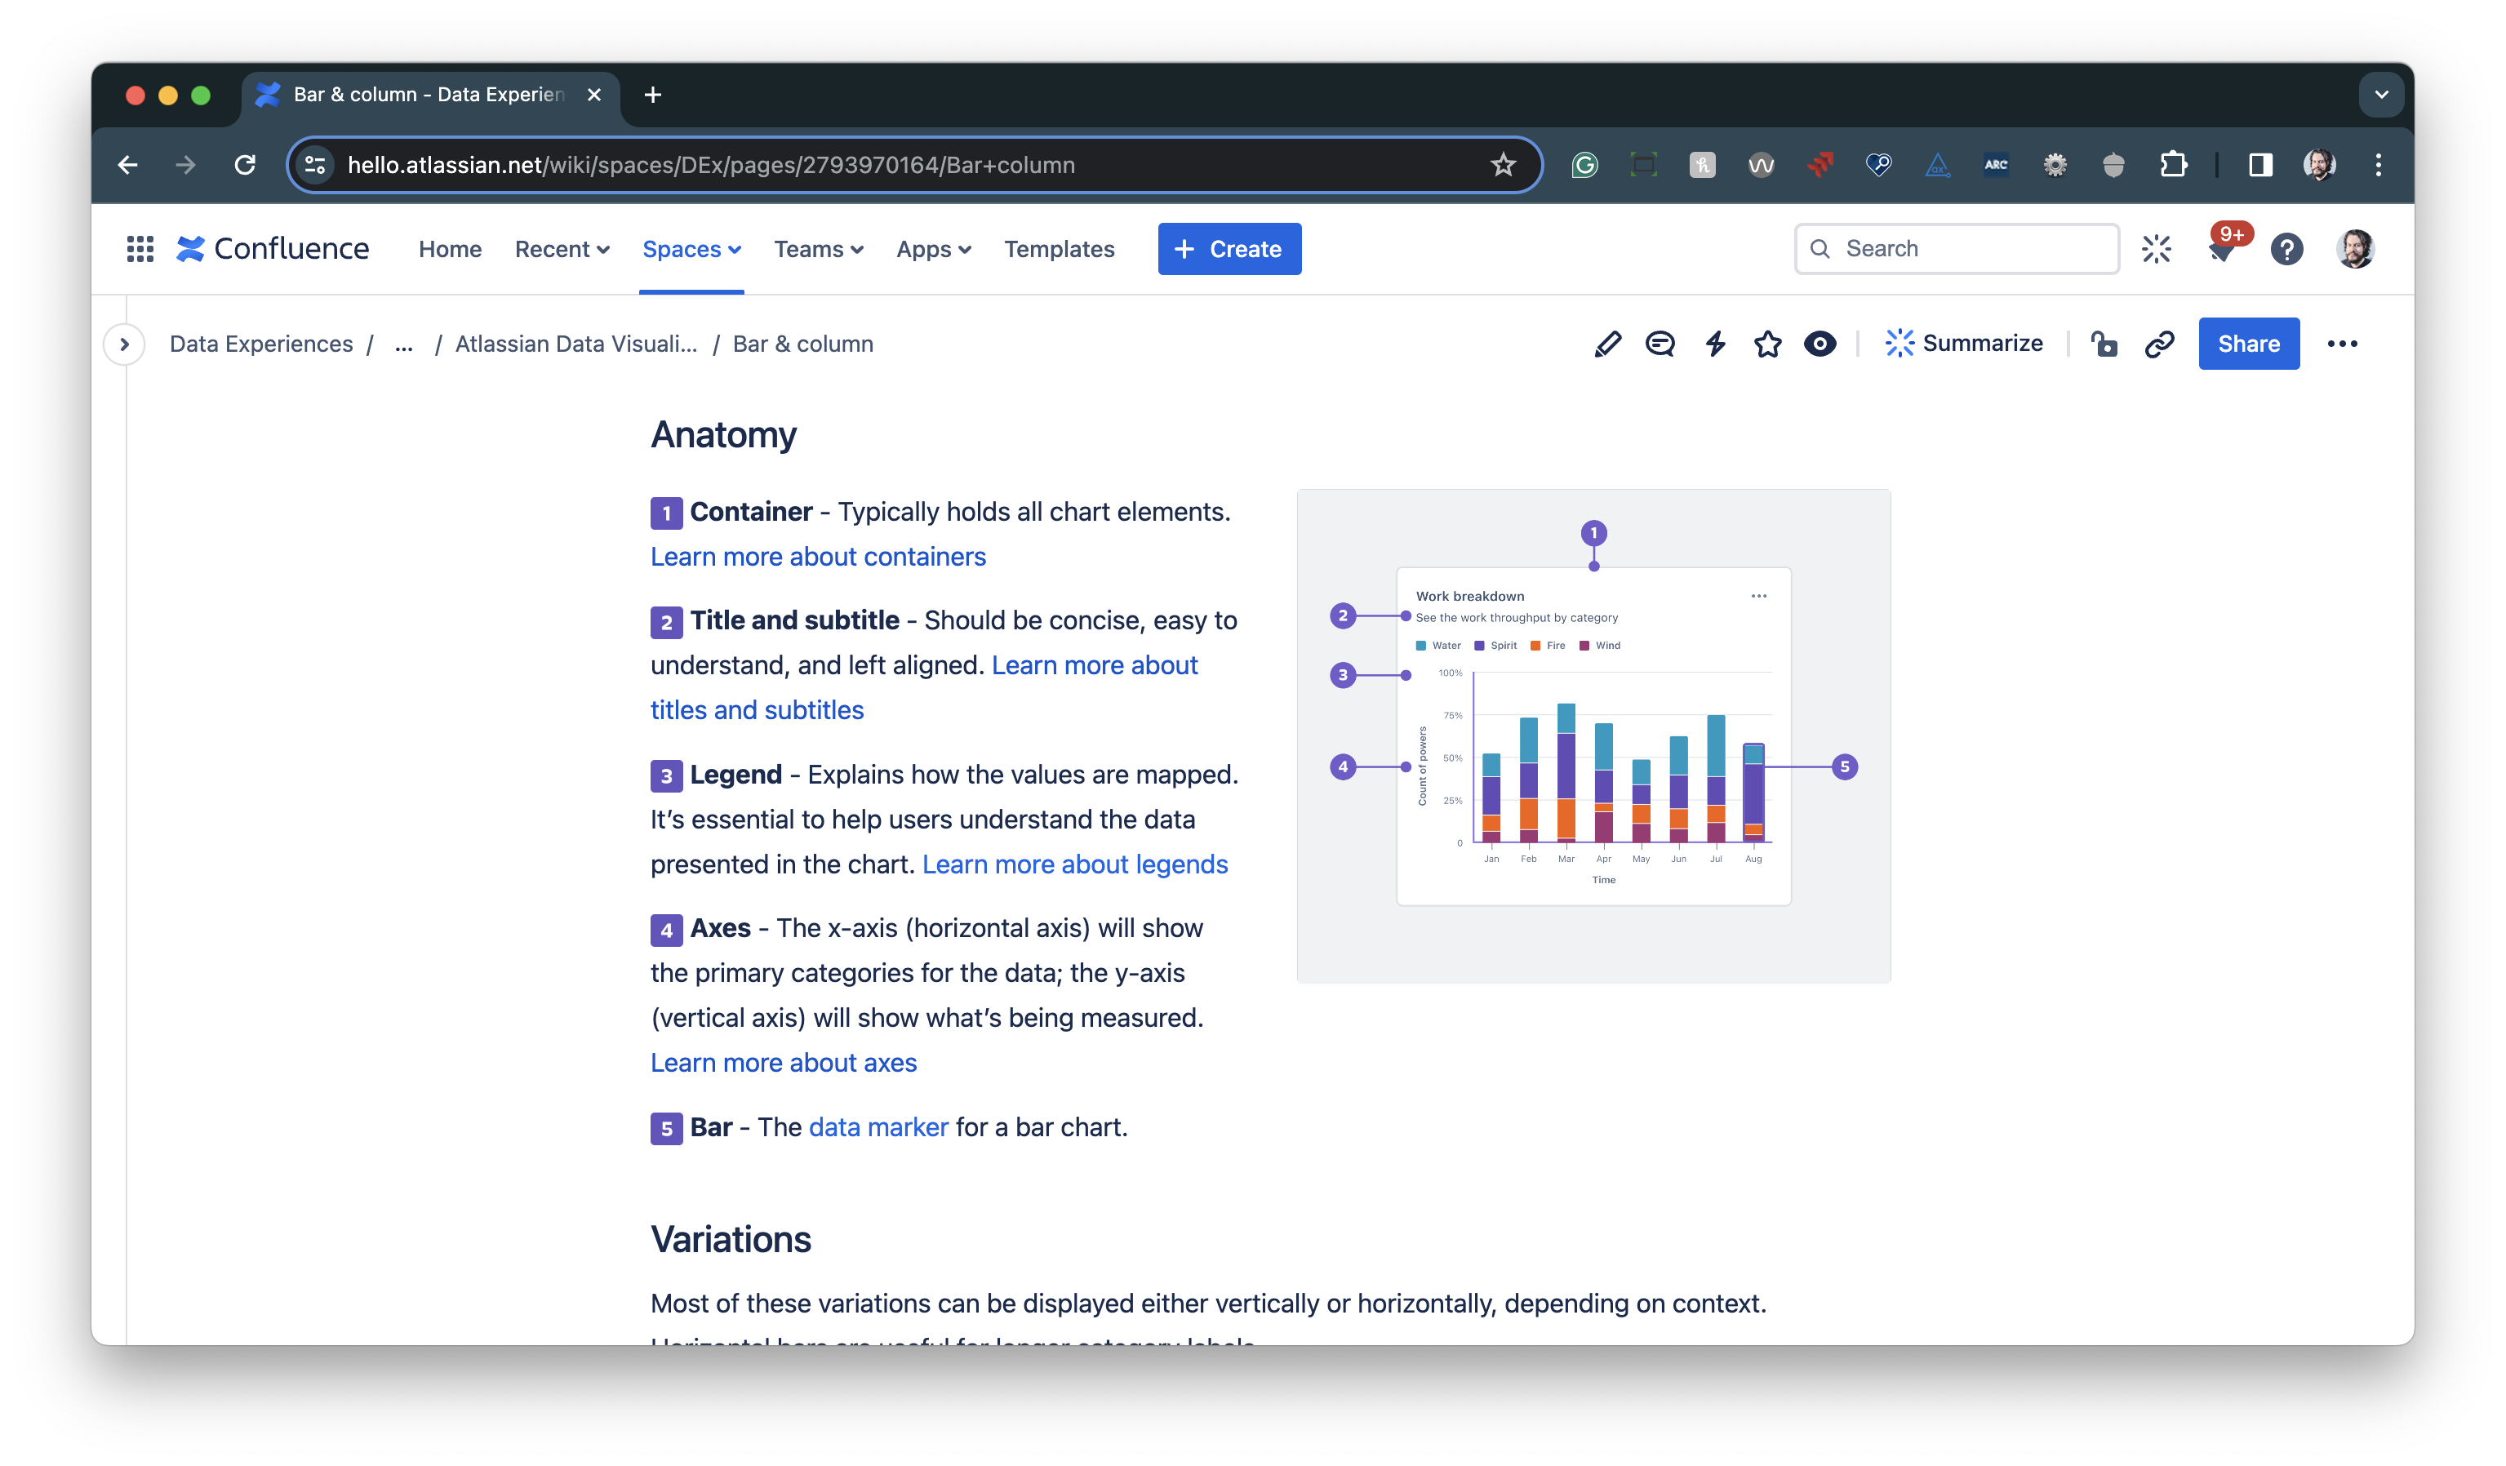Open Learn more about axes link
Screen dimensions: 2506x1466
[783, 1064]
